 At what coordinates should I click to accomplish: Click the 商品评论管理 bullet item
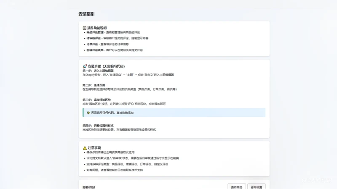pyautogui.click(x=113, y=32)
